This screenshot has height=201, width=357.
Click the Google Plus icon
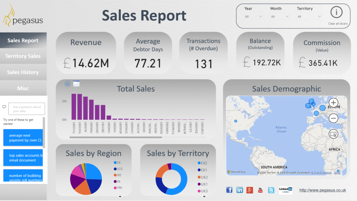250,190
